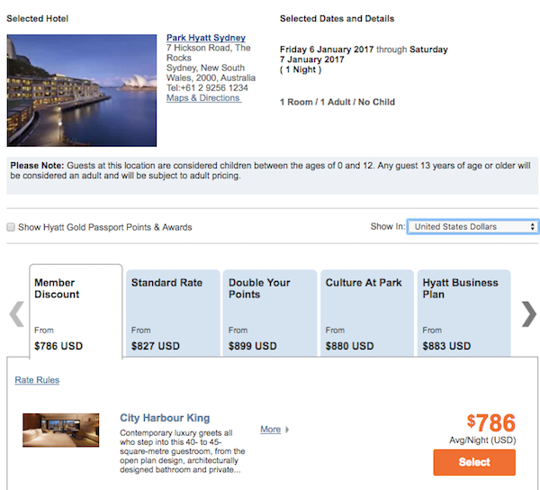Click the small arrow beside More link
Image resolution: width=540 pixels, height=490 pixels.
[x=287, y=430]
